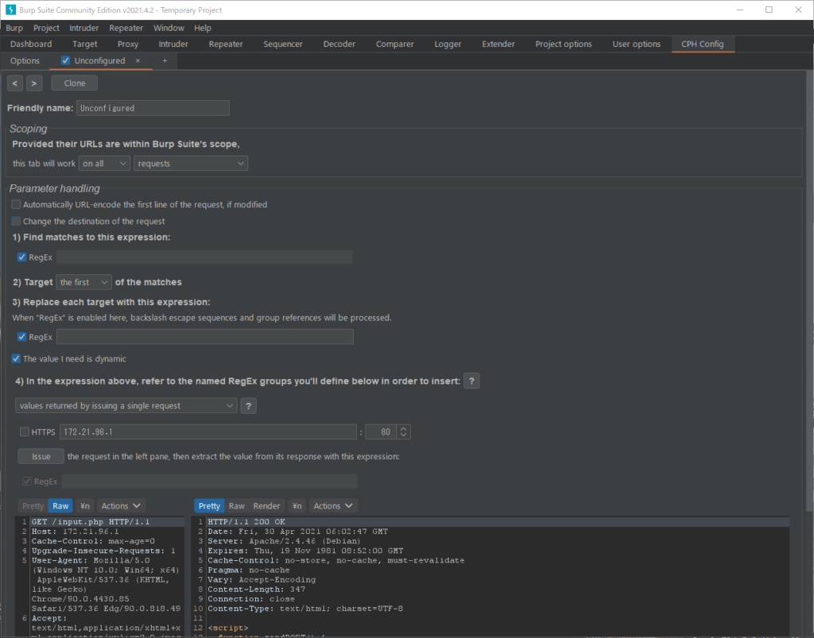
Task: Open the Render view of the response
Action: [x=266, y=505]
